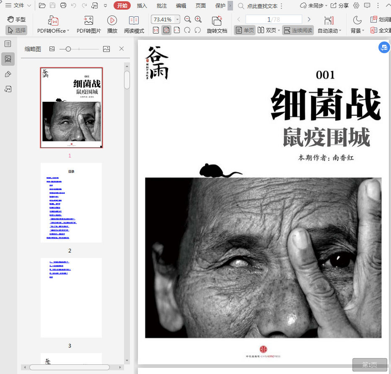Click the zoom in magnifier icon
391x374 pixels.
[198, 19]
